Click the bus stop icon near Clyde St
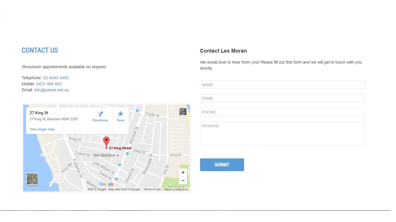The width and height of the screenshot is (396, 222). tap(137, 110)
